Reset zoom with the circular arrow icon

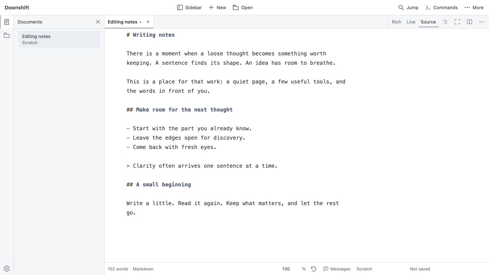[314, 269]
